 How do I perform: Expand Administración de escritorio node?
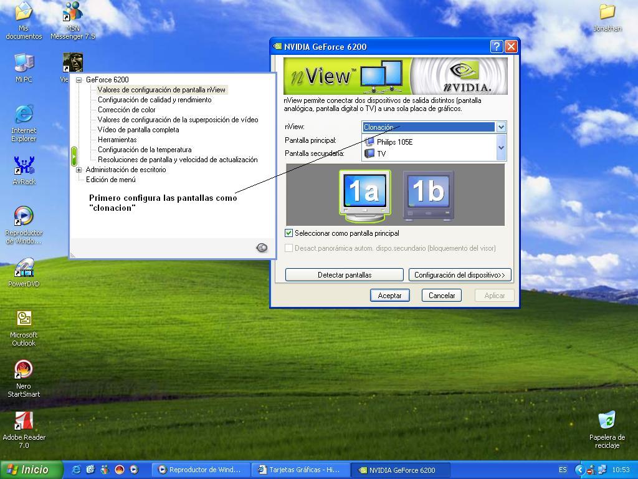click(79, 170)
